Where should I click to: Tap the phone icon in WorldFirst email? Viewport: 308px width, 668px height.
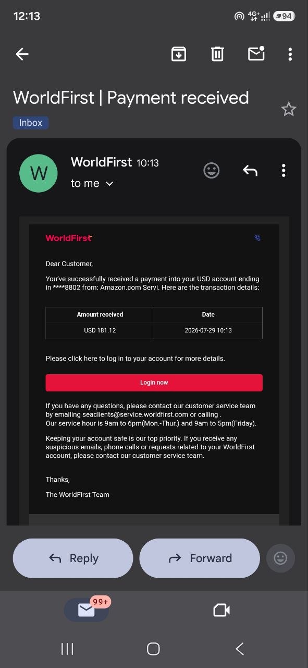(257, 238)
